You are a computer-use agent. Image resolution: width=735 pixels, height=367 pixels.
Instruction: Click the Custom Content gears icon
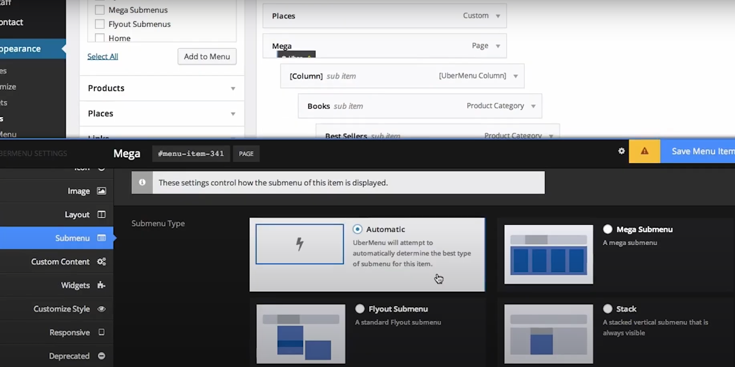click(101, 262)
